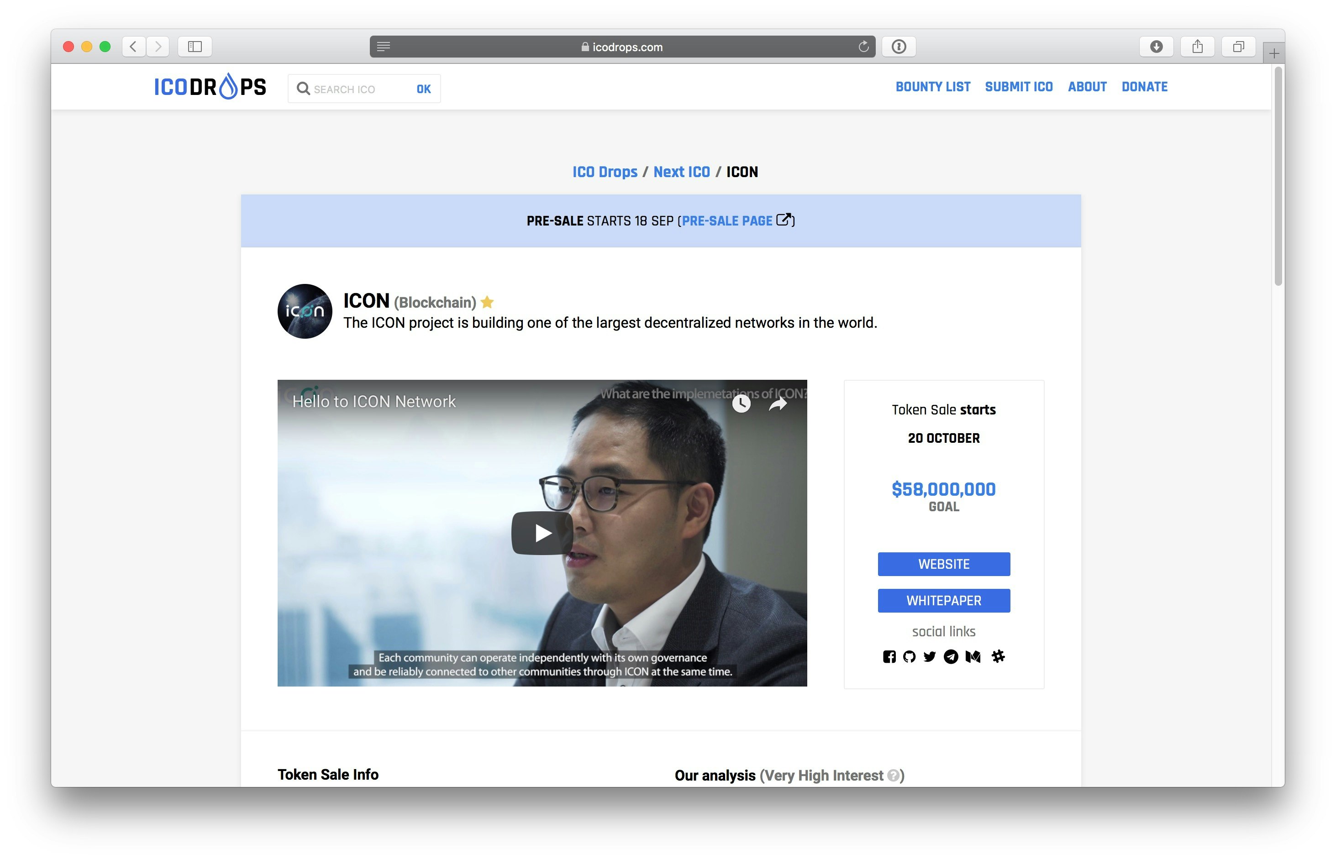Open the SUBMIT ICO menu item
Screen dimensions: 1336x860
coord(1019,87)
